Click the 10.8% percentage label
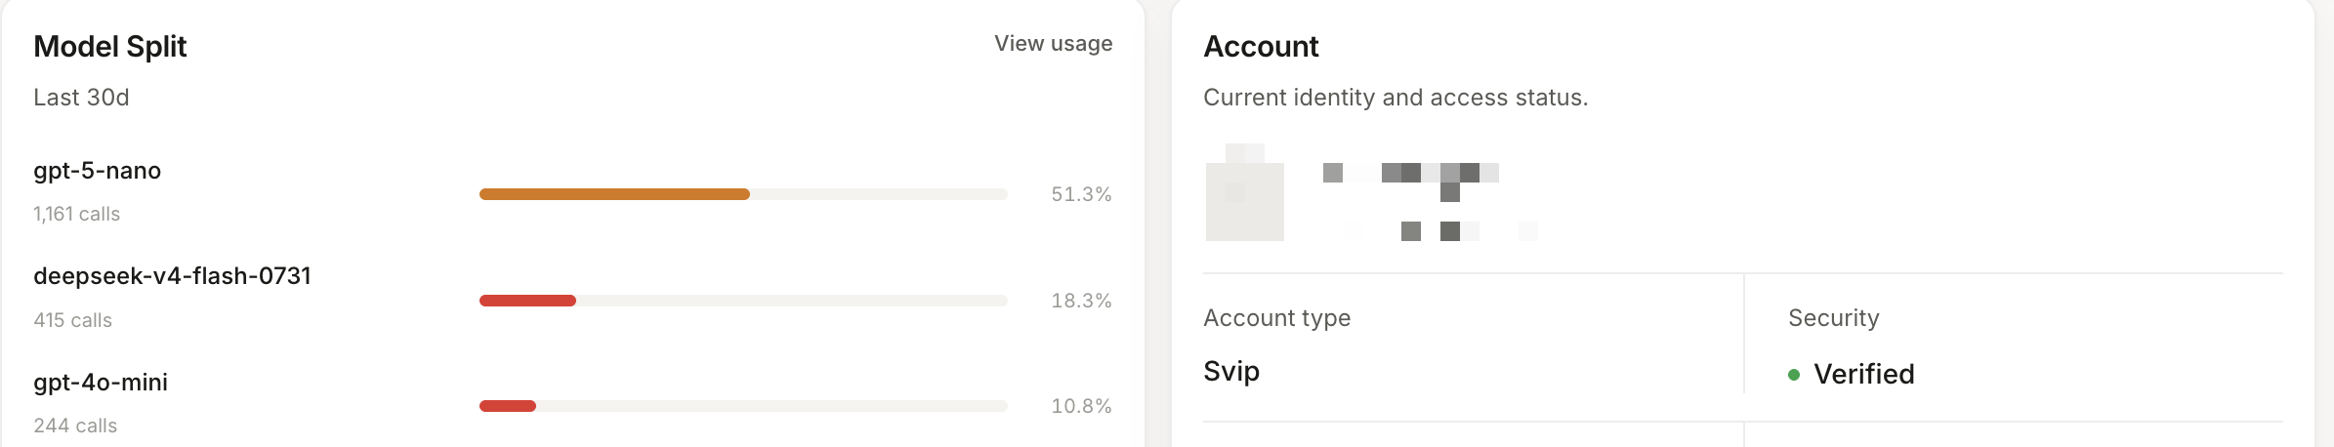This screenshot has width=2334, height=447. tap(1081, 406)
